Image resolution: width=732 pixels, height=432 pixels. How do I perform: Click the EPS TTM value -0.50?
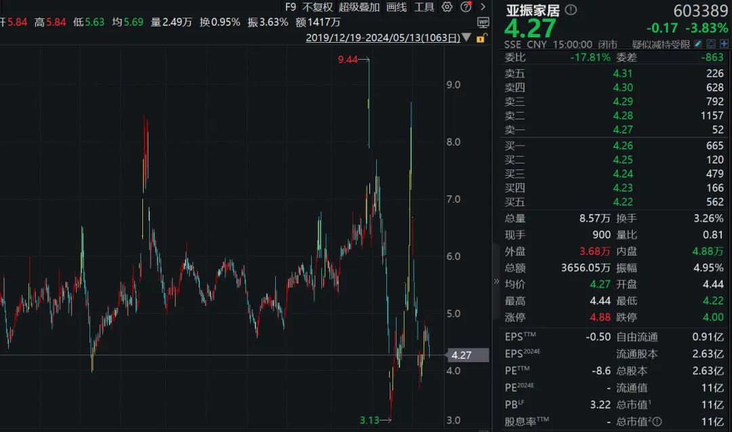point(598,337)
